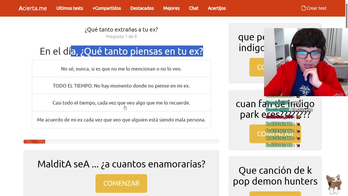Click the Acierta.me logo

[33, 8]
